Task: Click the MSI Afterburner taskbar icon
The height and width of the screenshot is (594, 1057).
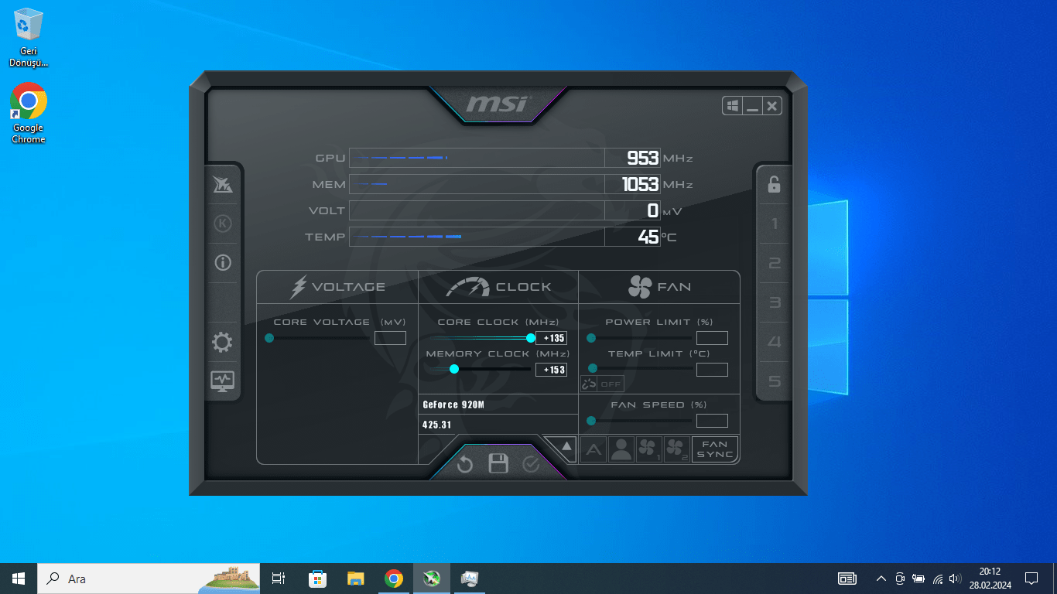Action: coord(432,579)
